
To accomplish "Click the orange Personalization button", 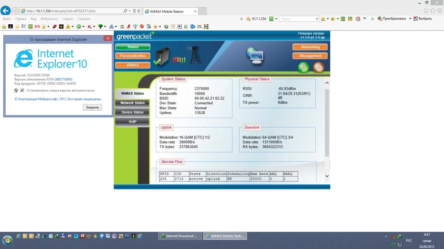I will 133,56.
